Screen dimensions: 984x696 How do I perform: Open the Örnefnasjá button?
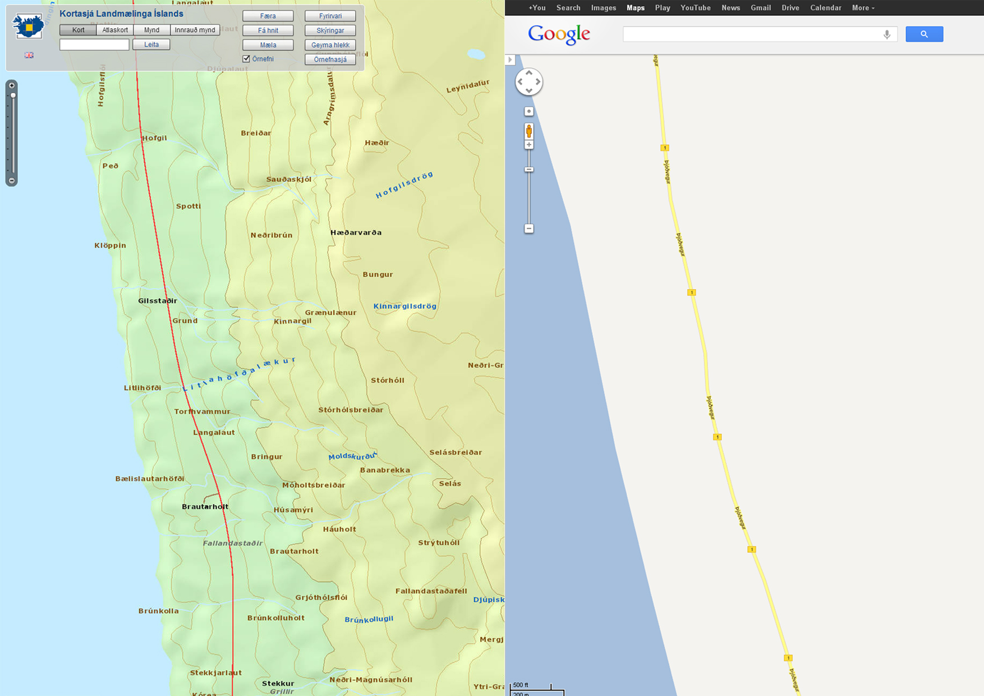(330, 59)
